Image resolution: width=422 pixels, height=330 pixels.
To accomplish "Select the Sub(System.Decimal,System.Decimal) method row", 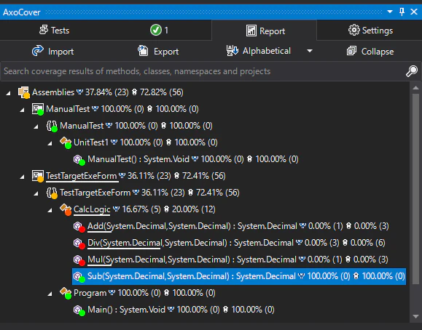I will tap(239, 276).
